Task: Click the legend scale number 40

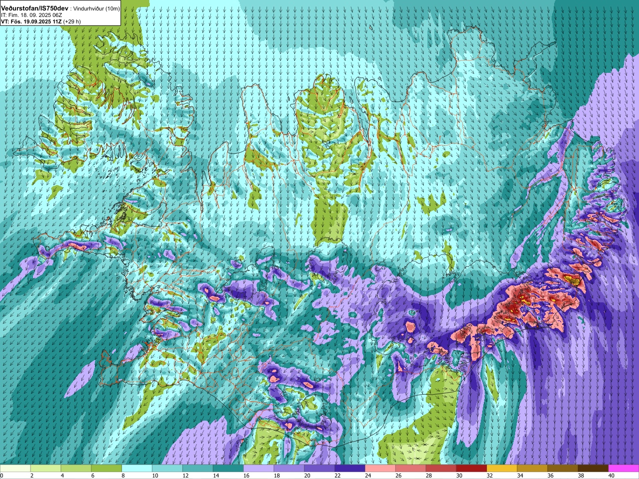Action: pos(612,476)
